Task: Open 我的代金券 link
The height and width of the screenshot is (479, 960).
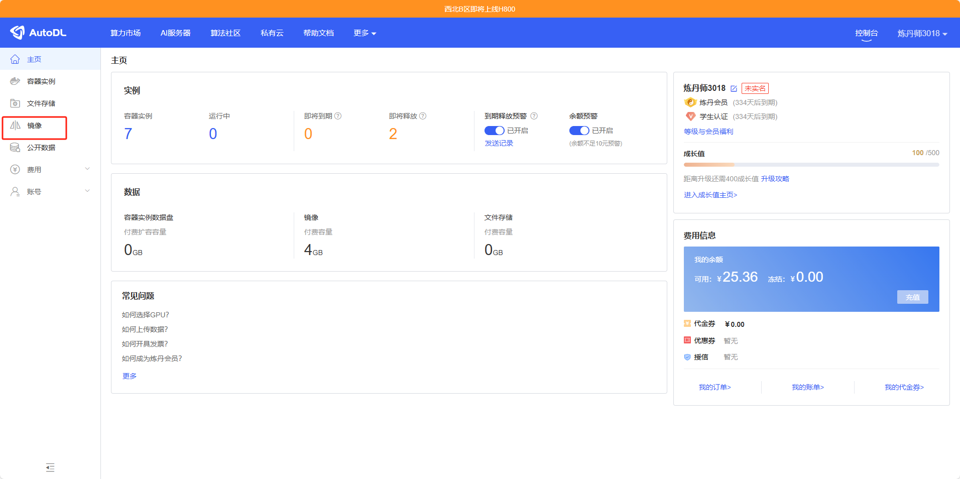Action: (x=904, y=387)
